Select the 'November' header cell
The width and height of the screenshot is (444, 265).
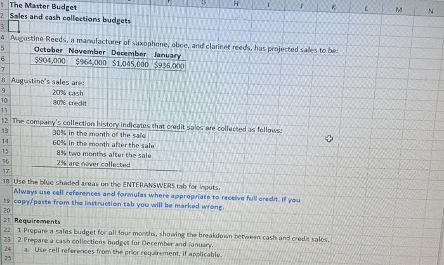click(x=87, y=52)
